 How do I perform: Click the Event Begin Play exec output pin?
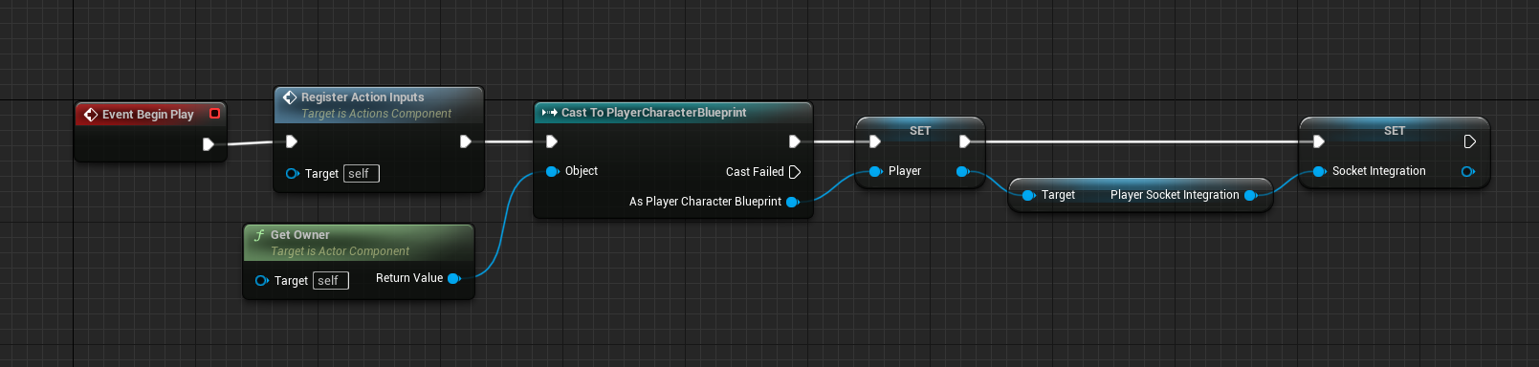(209, 144)
